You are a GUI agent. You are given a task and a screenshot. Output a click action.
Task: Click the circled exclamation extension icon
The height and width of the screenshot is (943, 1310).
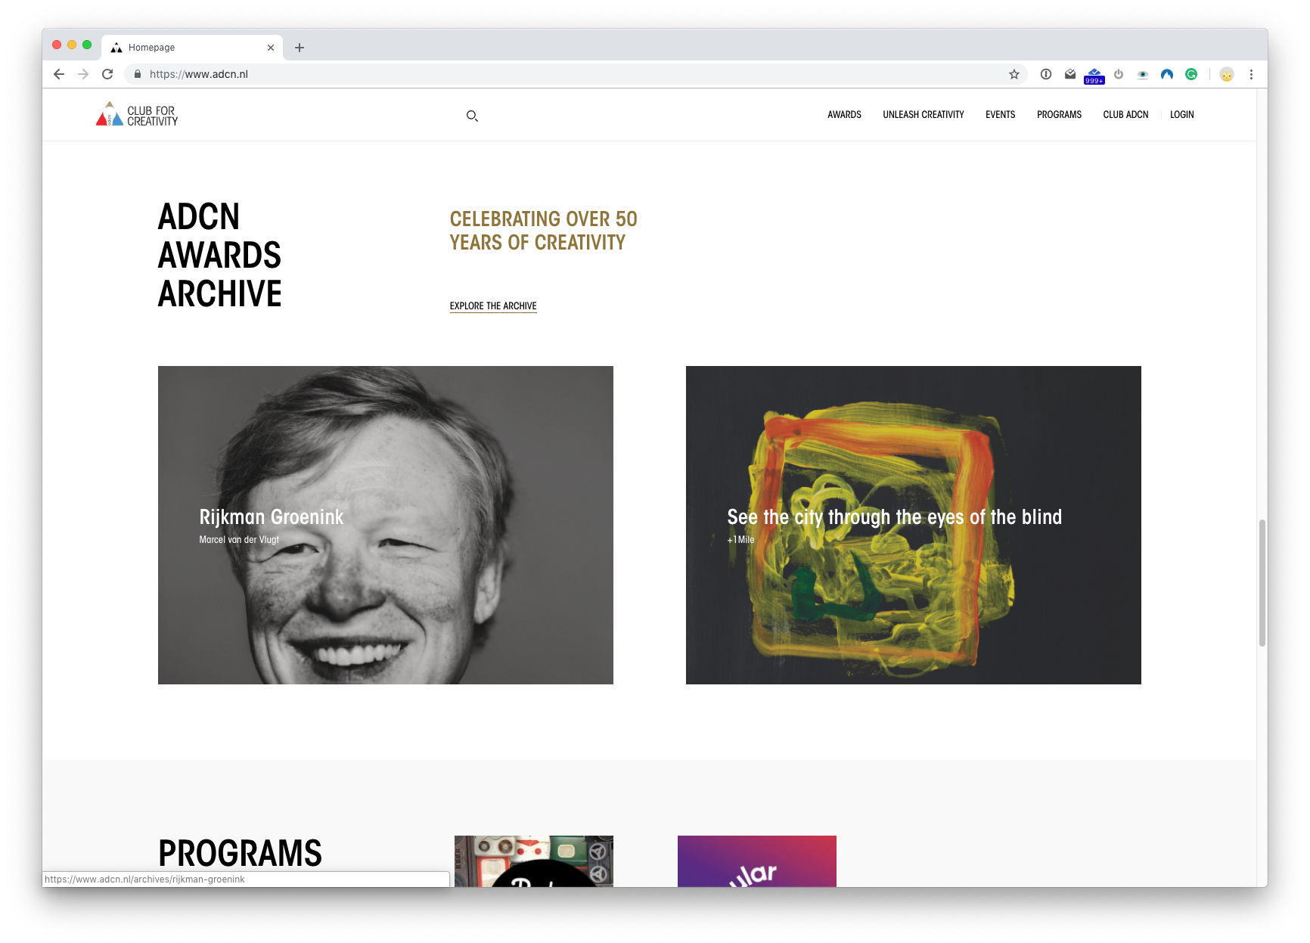[1045, 74]
